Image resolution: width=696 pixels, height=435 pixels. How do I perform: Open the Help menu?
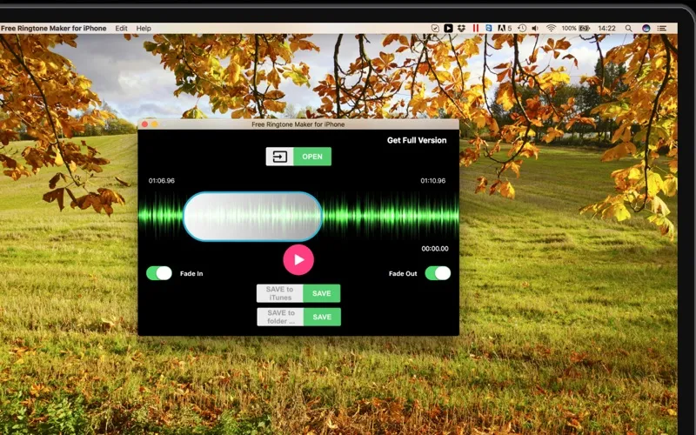click(144, 28)
